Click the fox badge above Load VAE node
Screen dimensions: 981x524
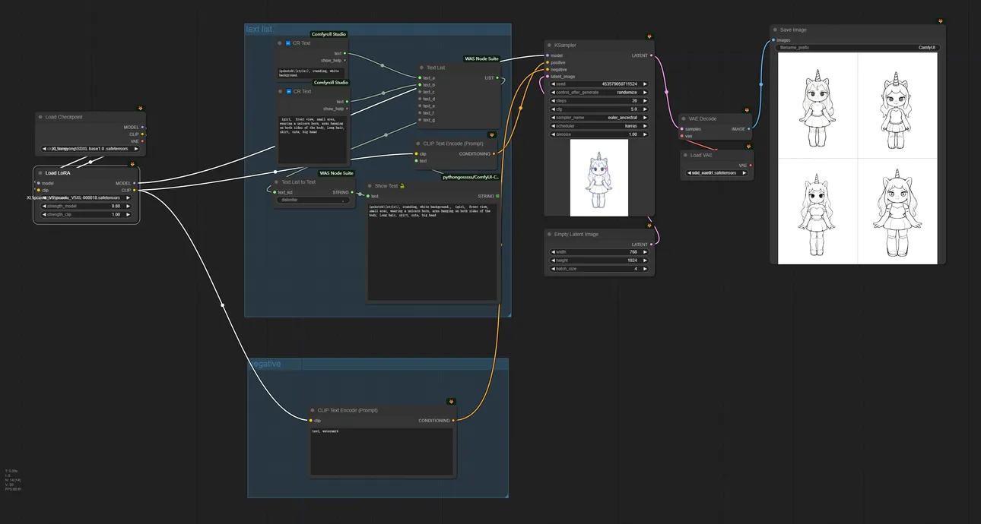(748, 147)
